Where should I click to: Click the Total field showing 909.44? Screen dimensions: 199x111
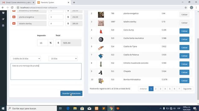point(71,43)
